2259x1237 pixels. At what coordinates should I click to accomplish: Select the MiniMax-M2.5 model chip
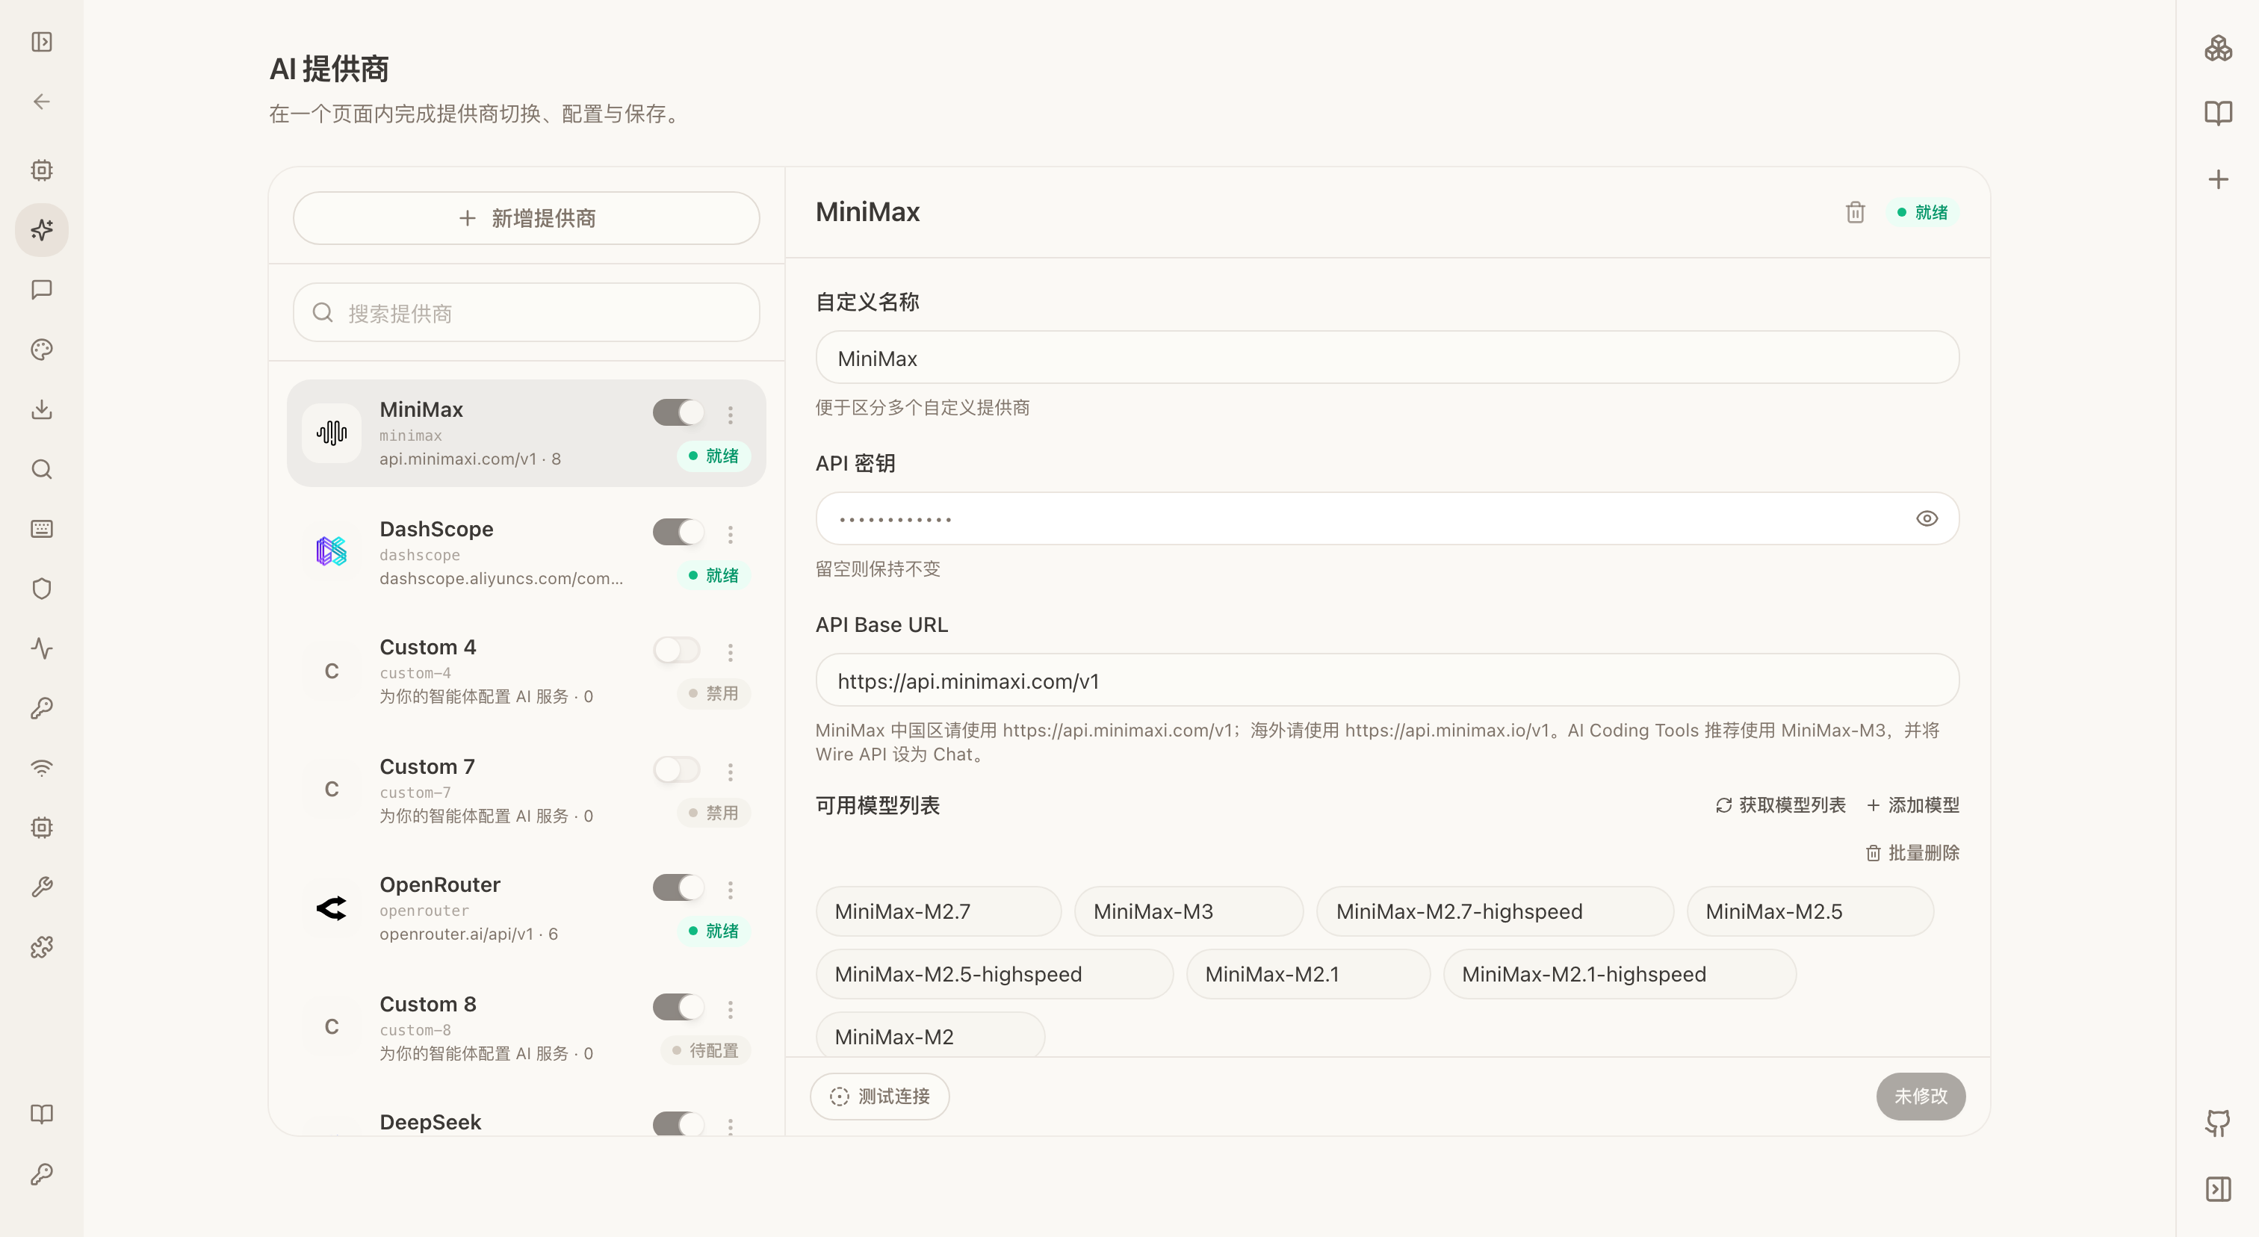[1810, 912]
